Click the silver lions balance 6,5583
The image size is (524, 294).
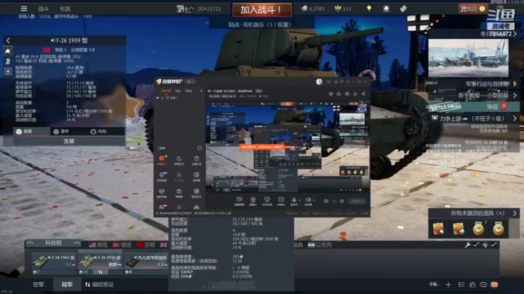(x=313, y=9)
